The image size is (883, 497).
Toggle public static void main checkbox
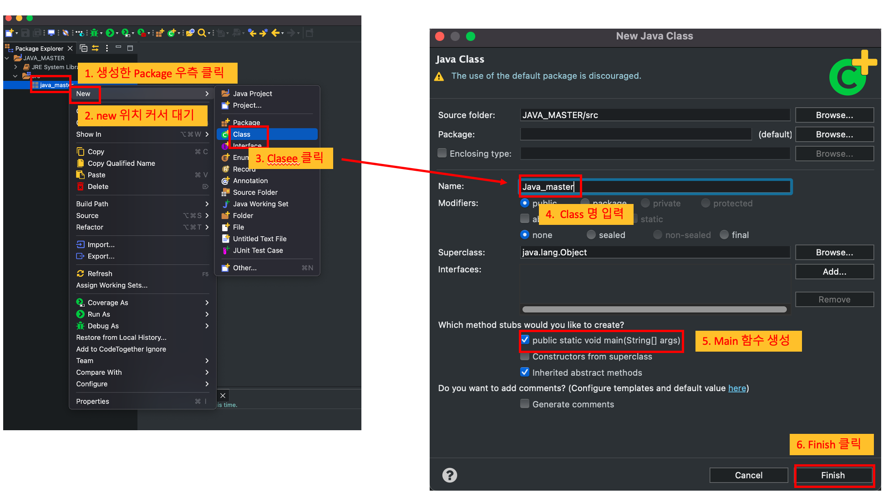(525, 340)
